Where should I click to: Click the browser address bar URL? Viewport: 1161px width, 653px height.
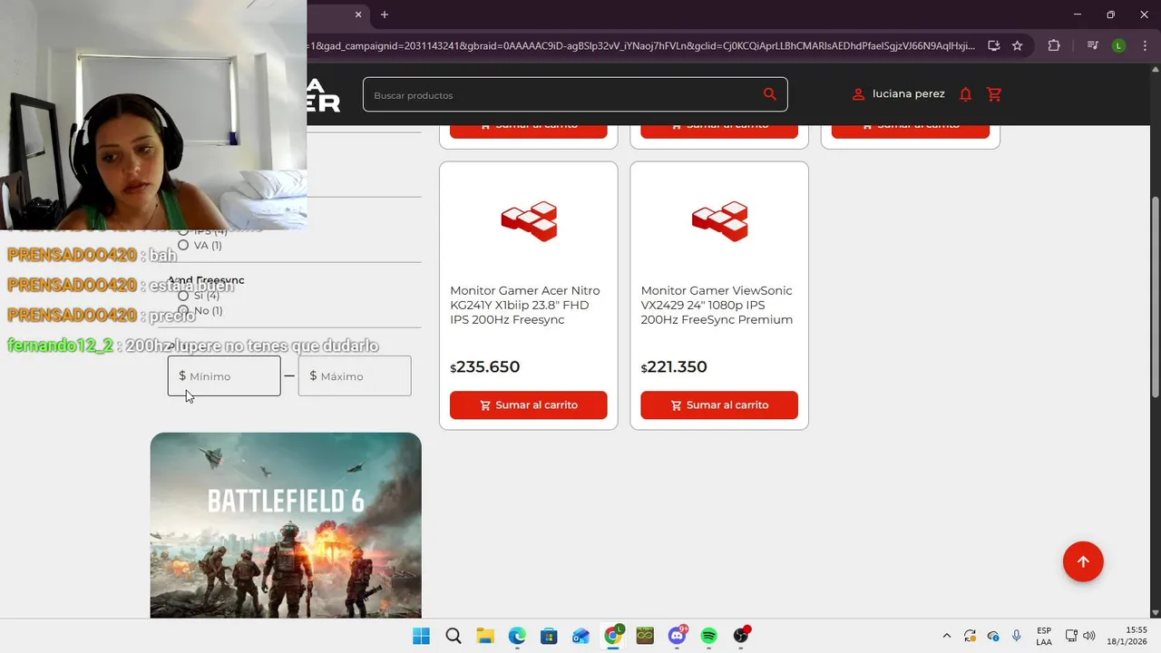[x=642, y=45]
